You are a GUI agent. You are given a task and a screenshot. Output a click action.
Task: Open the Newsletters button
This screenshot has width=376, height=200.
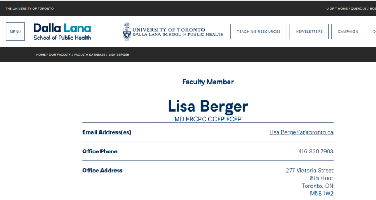309,31
